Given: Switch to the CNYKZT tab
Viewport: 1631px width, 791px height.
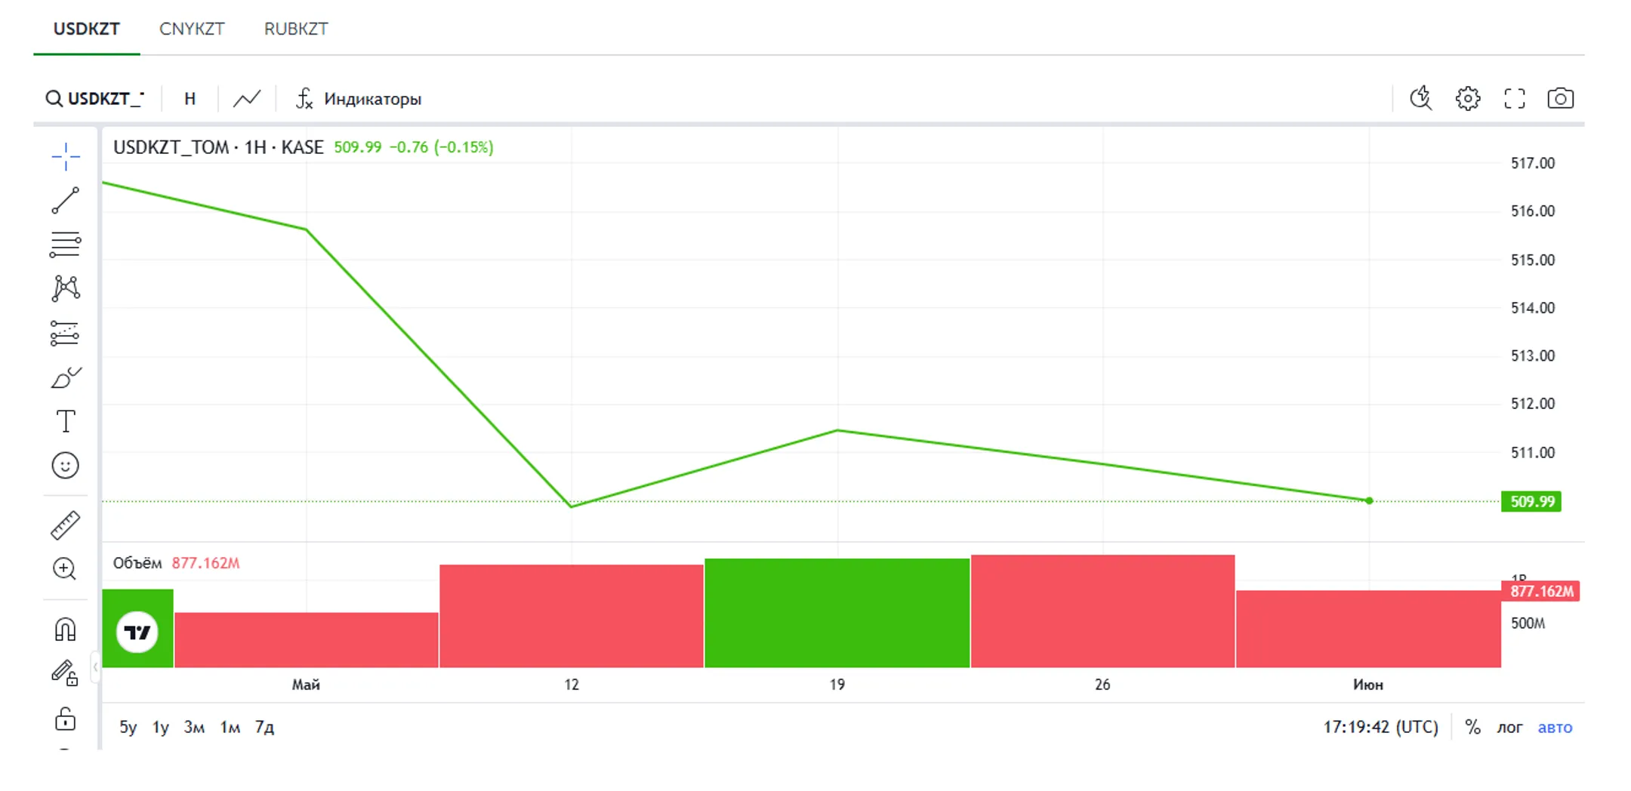Looking at the screenshot, I should [192, 29].
